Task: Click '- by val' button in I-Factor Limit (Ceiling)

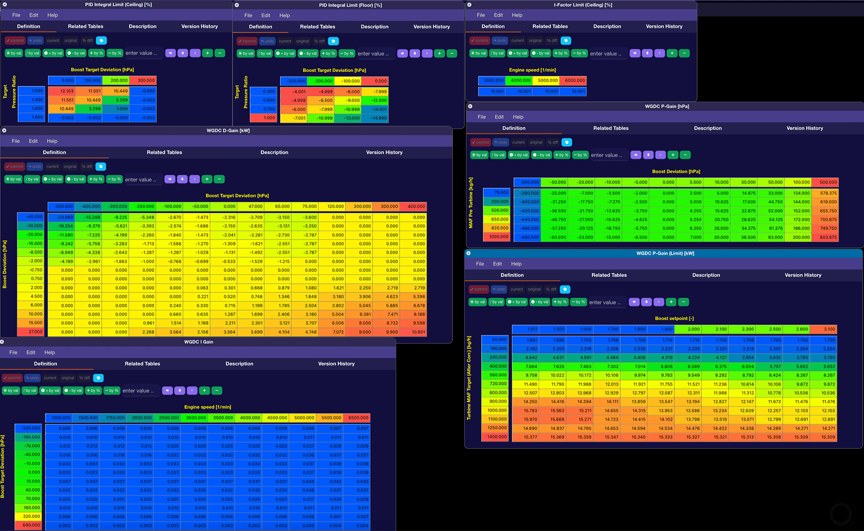Action: point(541,53)
